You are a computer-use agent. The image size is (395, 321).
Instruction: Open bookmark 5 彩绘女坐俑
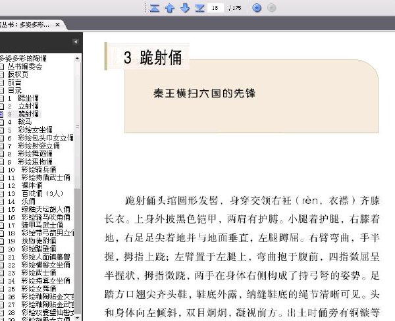pyautogui.click(x=30, y=130)
